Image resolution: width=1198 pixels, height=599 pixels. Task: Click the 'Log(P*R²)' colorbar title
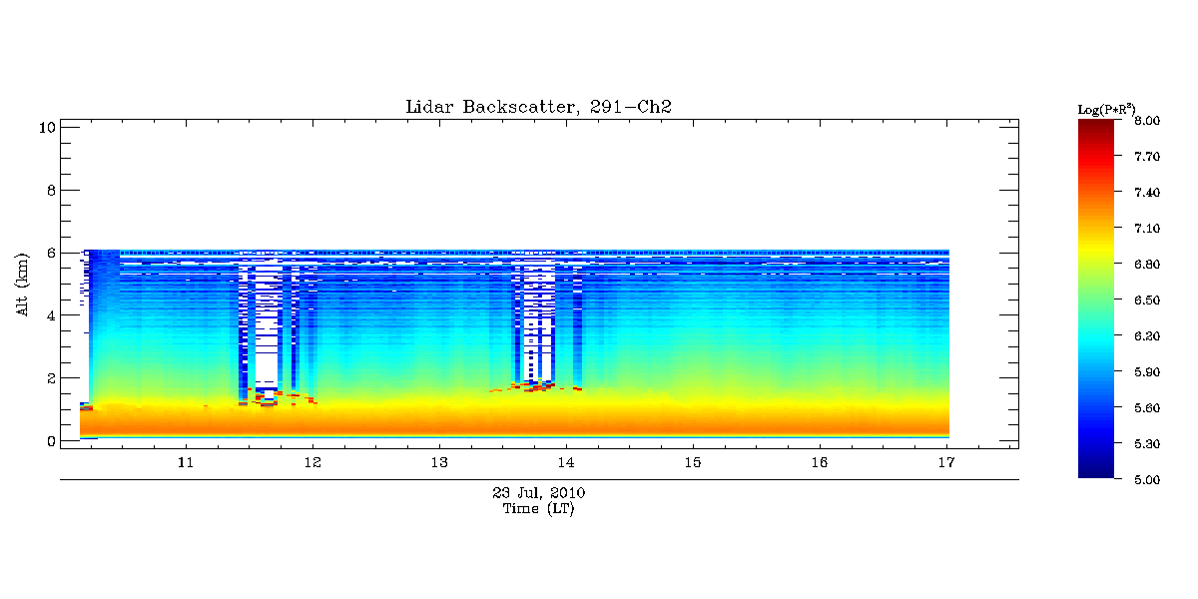coord(1107,108)
